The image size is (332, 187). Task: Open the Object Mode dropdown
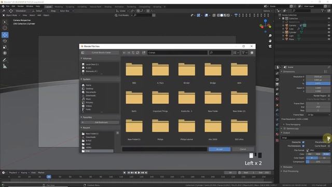pyautogui.click(x=11, y=15)
